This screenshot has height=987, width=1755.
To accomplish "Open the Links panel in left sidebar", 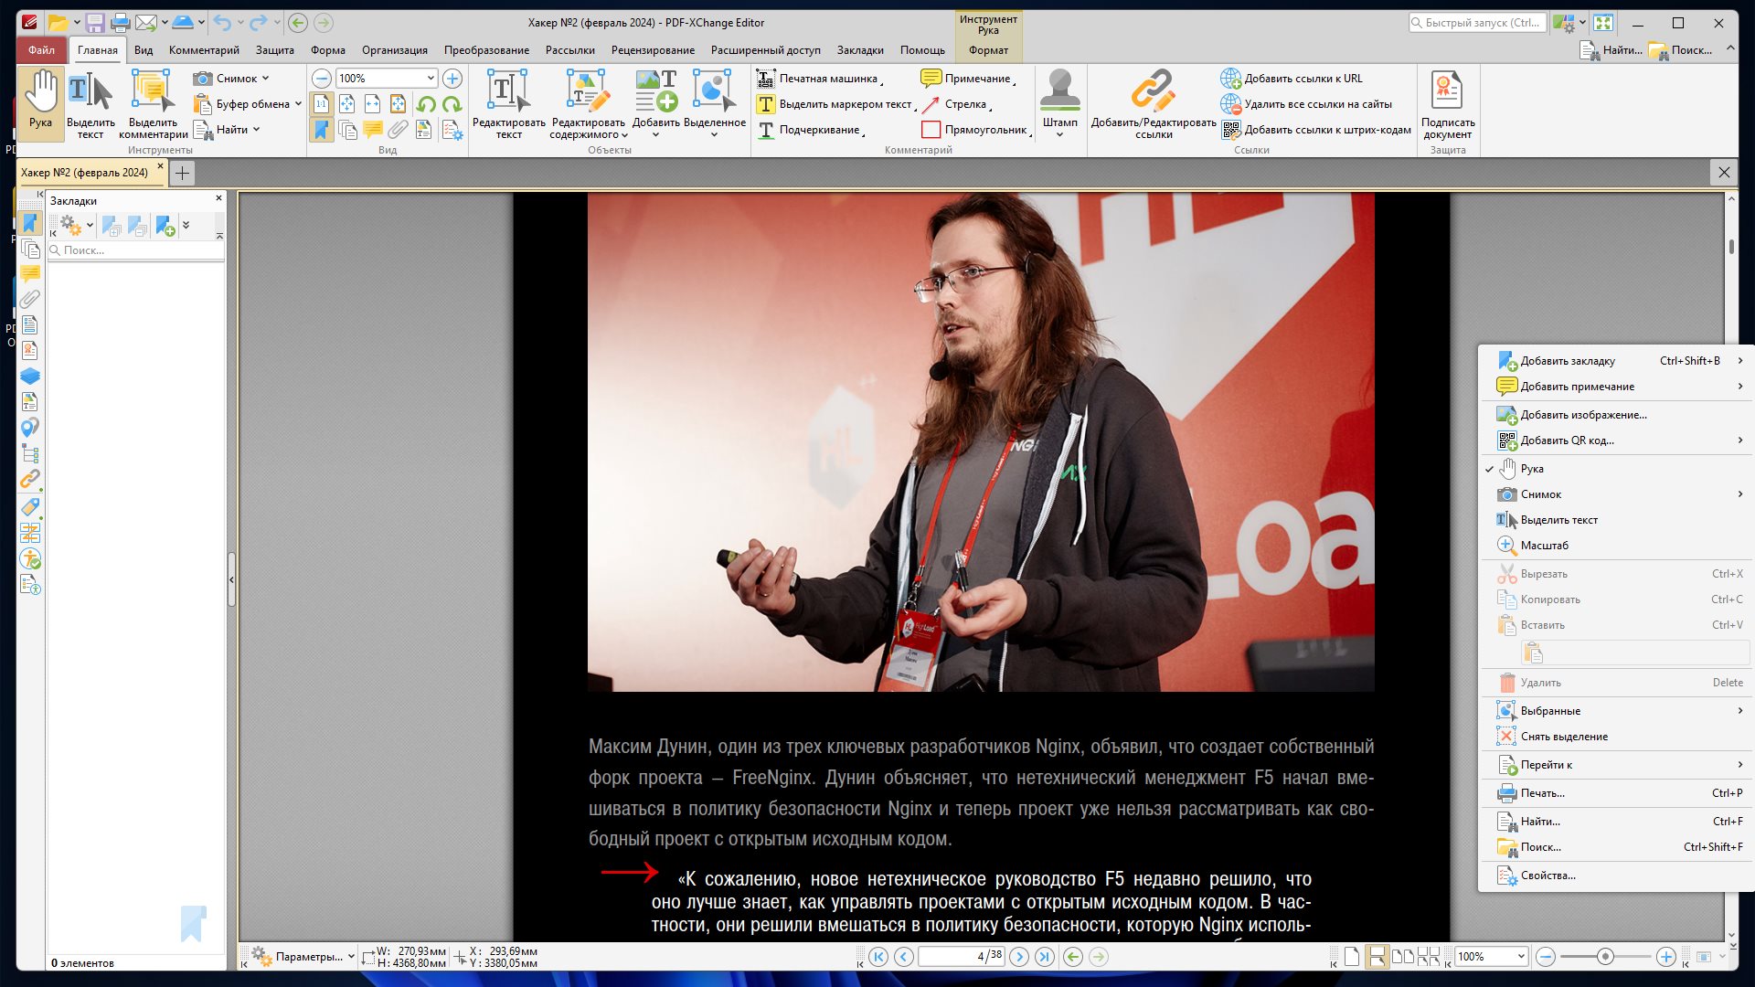I will click(x=30, y=479).
